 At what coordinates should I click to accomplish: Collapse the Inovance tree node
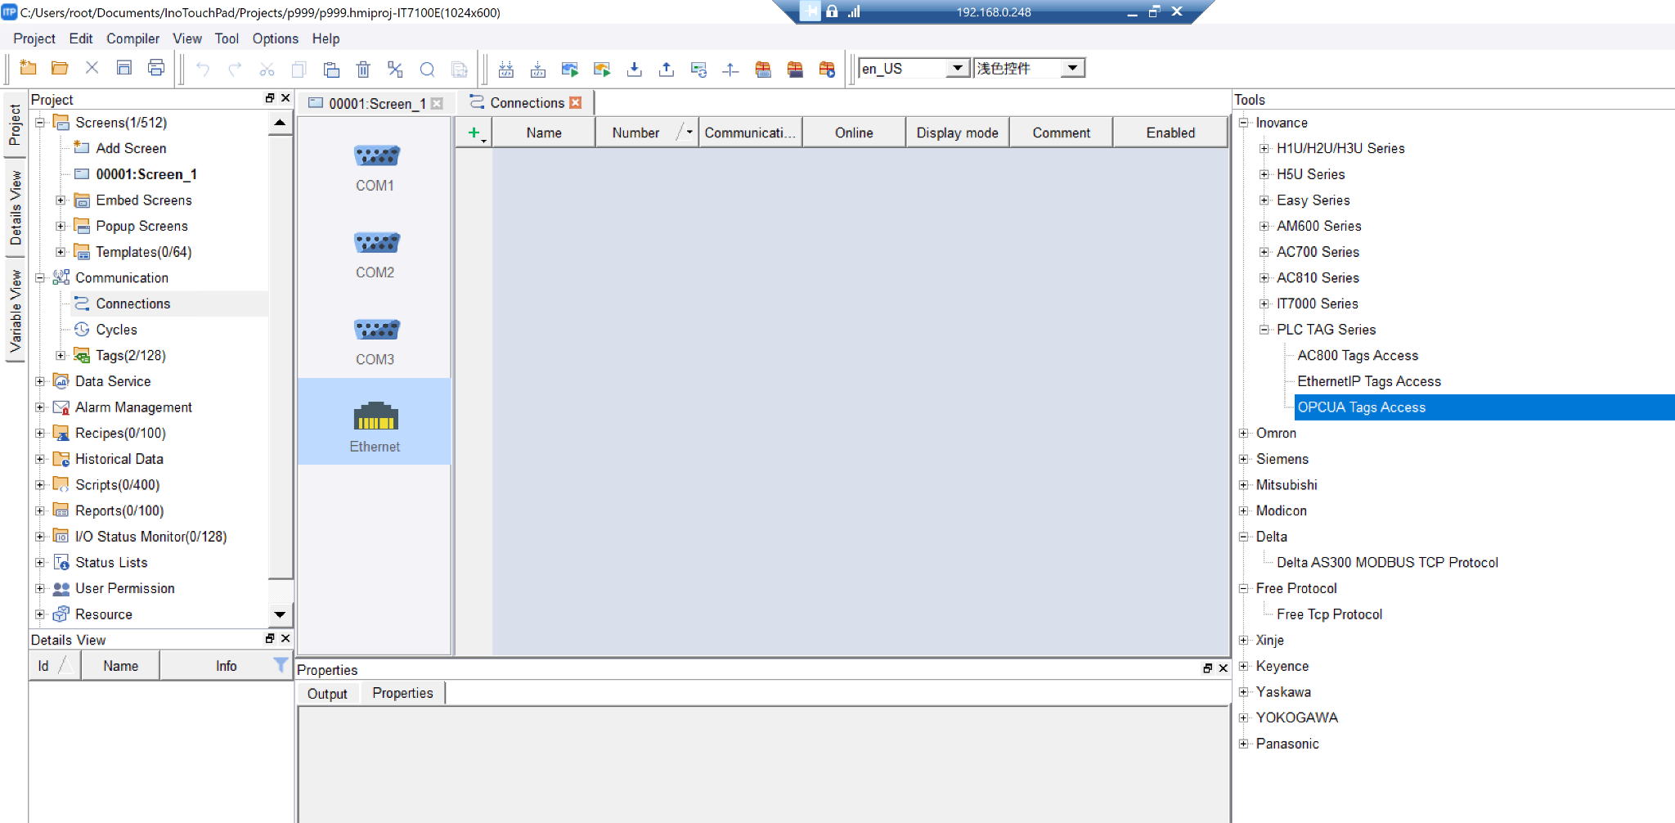pyautogui.click(x=1244, y=123)
